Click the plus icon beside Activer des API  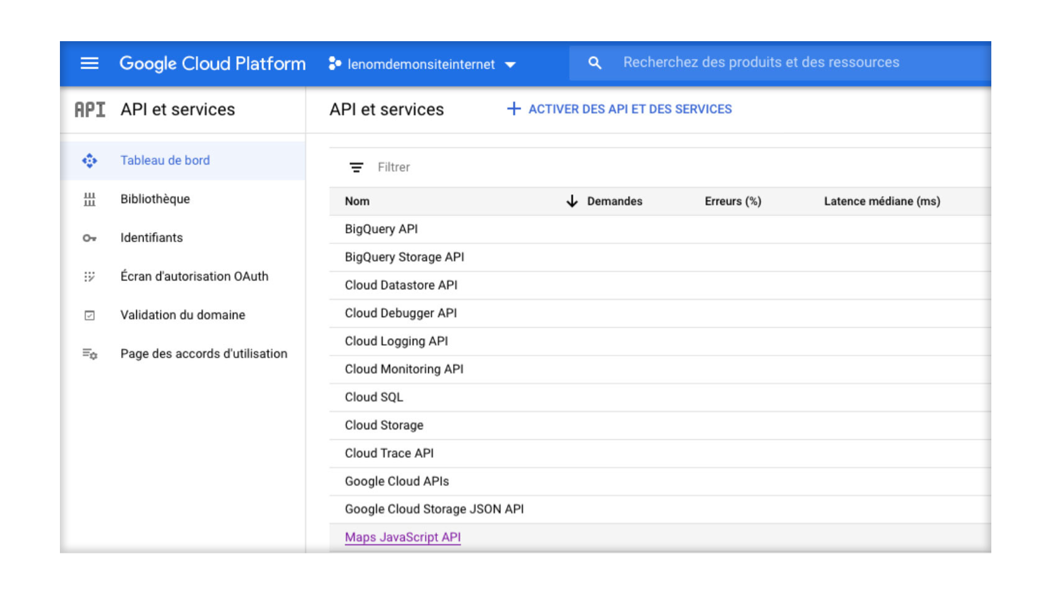pyautogui.click(x=513, y=109)
